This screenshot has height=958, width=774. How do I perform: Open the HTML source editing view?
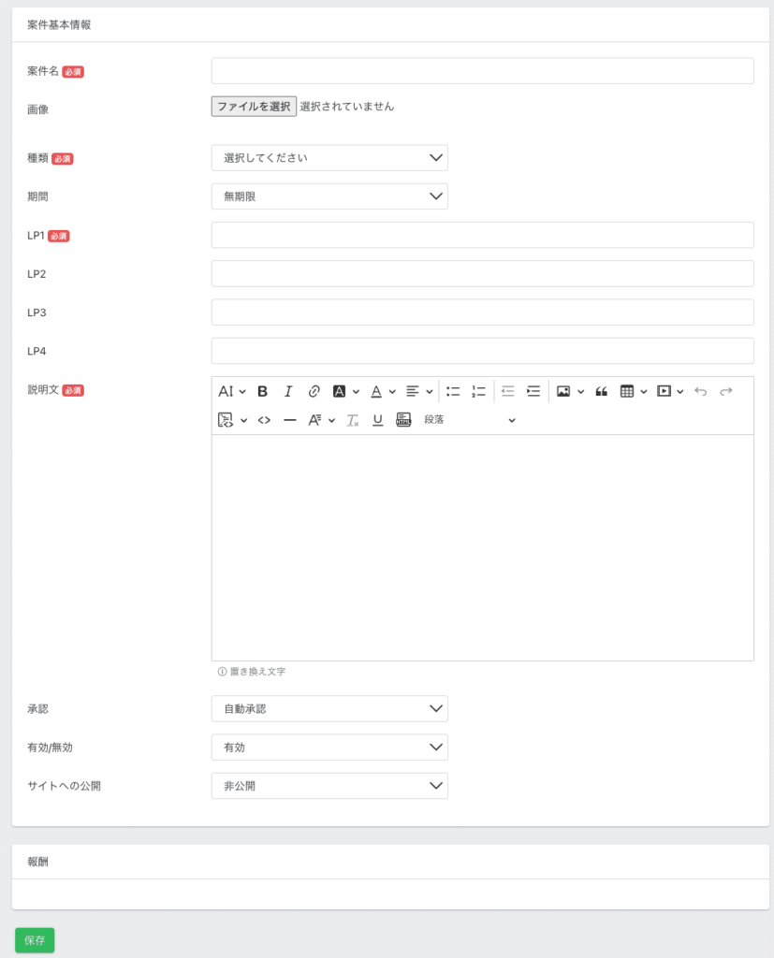coord(403,420)
